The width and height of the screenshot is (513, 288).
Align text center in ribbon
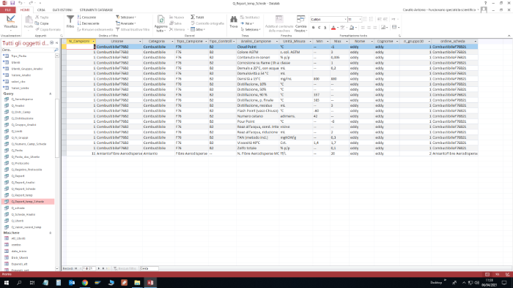pos(369,28)
